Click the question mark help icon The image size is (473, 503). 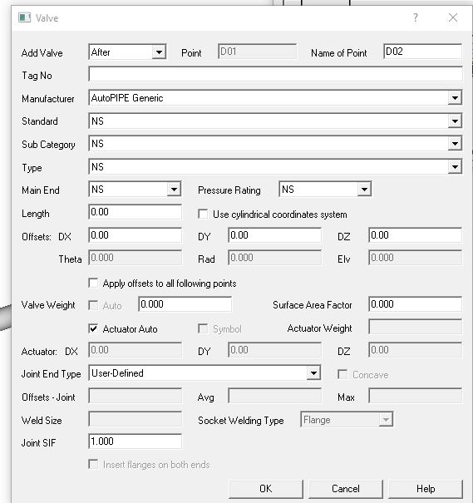[x=416, y=17]
